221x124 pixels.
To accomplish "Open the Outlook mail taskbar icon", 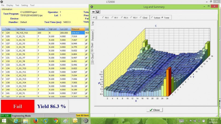I will click(x=75, y=121).
